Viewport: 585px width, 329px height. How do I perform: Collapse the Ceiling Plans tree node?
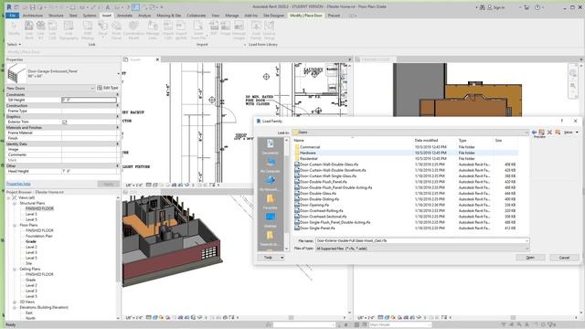point(15,269)
